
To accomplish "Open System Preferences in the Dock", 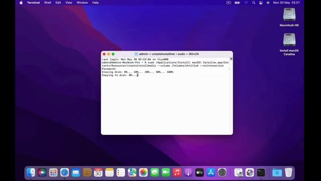I will [222, 172].
